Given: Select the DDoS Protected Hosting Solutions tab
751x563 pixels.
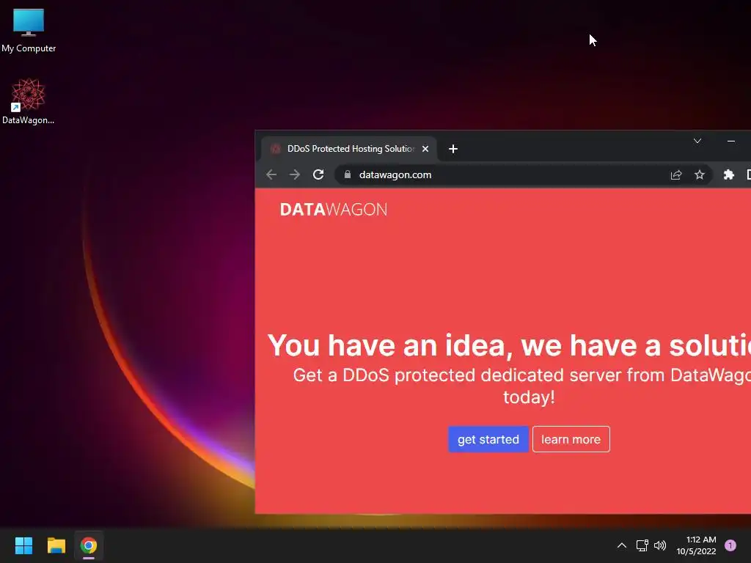Looking at the screenshot, I should (349, 149).
